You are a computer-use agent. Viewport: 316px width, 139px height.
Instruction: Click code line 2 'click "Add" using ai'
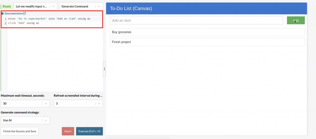point(24,23)
